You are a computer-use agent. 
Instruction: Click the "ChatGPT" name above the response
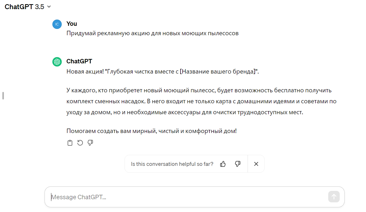79,61
